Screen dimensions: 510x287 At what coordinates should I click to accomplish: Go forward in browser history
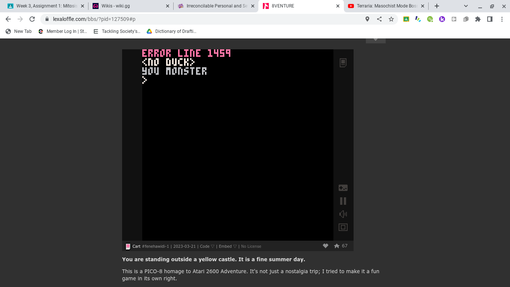click(20, 19)
